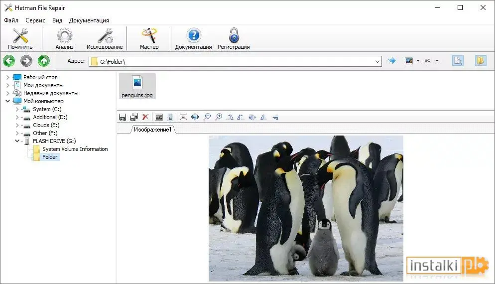The image size is (495, 284).
Task: Launch the Исследование wrench tool
Action: [x=105, y=38]
